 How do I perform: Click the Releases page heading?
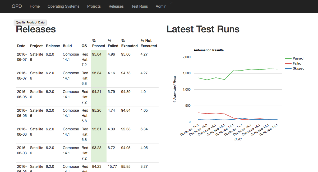[x=36, y=29]
